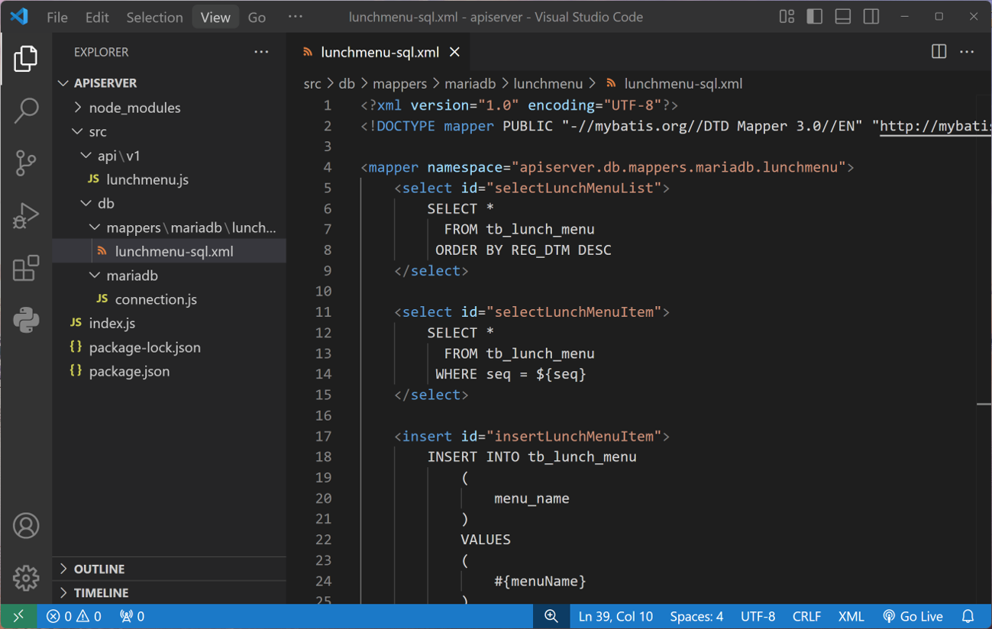Open the remote window indicator
The image size is (992, 629).
click(x=18, y=616)
